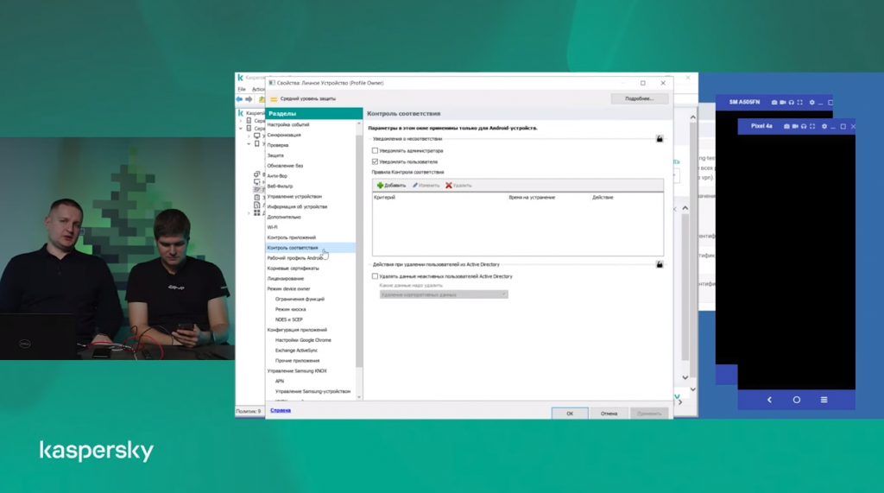Click the red X Delete rule icon
Viewport: 884px width, 493px height.
point(449,185)
